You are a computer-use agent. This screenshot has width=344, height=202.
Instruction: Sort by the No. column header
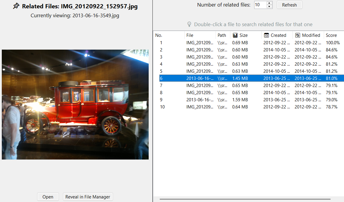coord(158,35)
